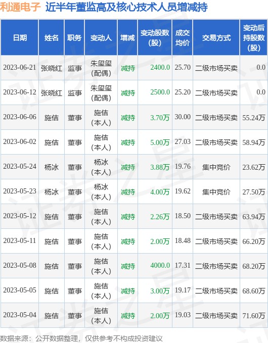
Task: Click average price 18.50
Action: [x=183, y=216]
